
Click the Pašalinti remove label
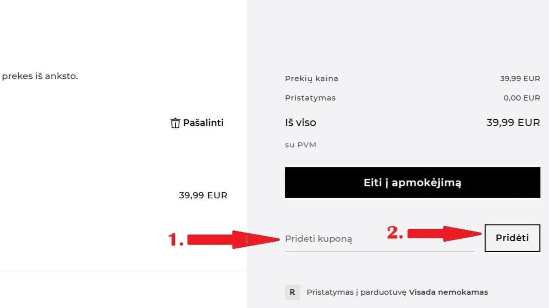203,123
